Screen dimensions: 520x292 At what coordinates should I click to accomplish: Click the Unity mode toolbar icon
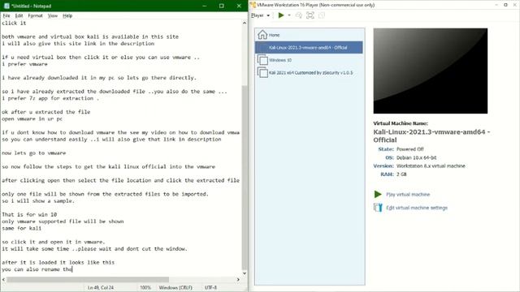coord(322,15)
